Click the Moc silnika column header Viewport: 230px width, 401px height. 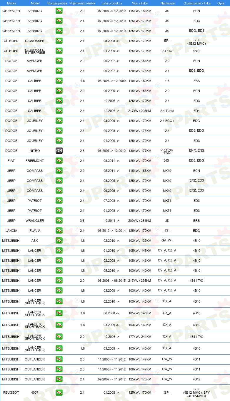[x=140, y=3]
